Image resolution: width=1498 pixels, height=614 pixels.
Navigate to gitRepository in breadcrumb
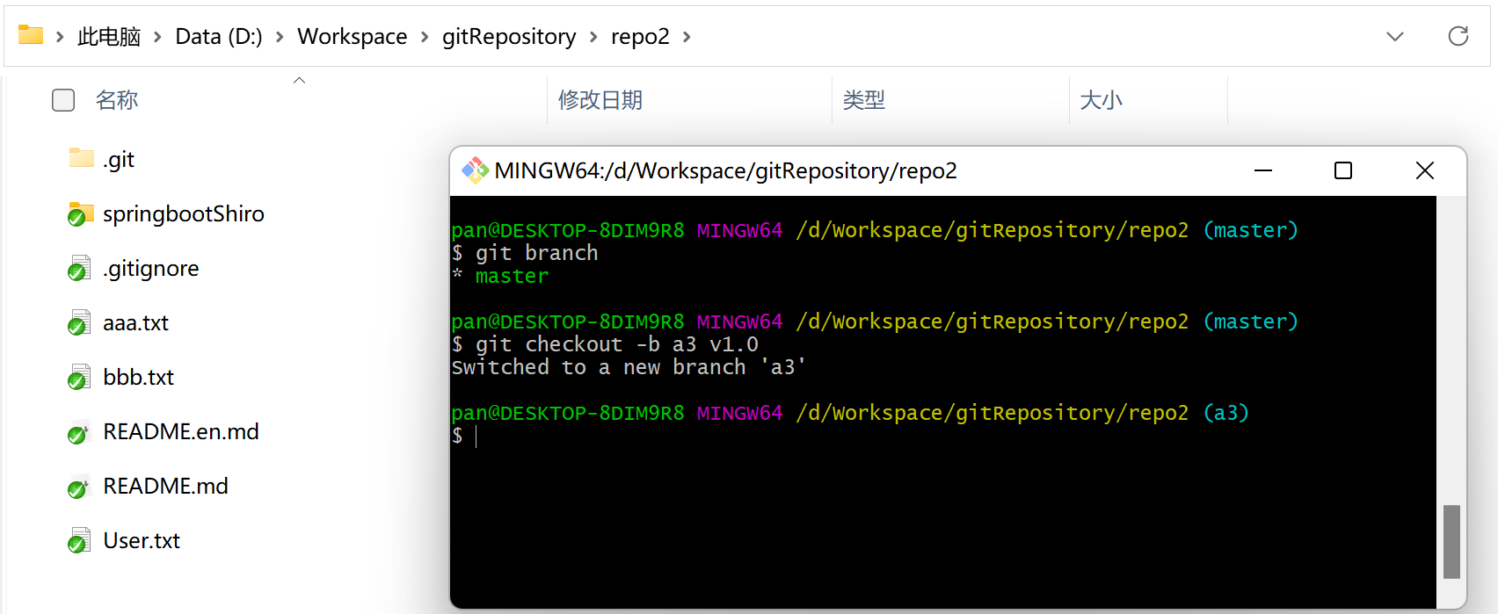509,36
